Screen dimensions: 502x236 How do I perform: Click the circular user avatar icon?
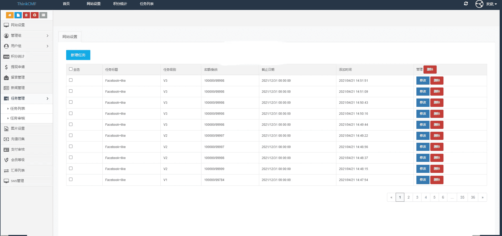click(479, 4)
